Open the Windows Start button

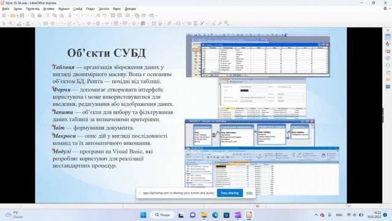click(x=143, y=215)
